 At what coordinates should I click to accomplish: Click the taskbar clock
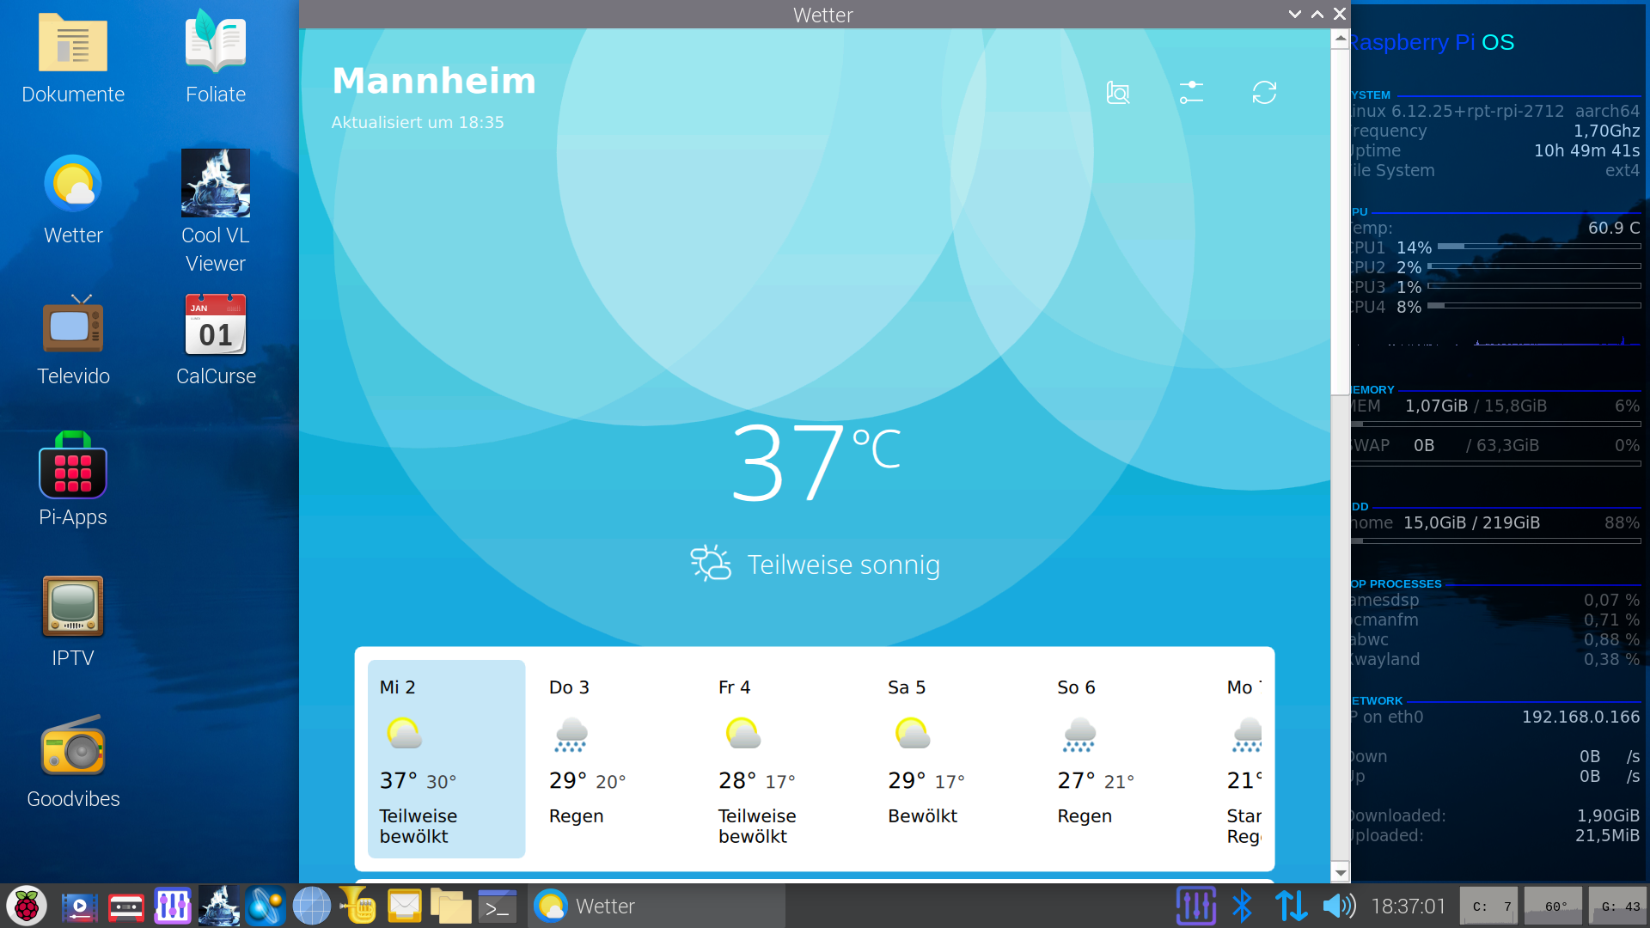(x=1408, y=906)
